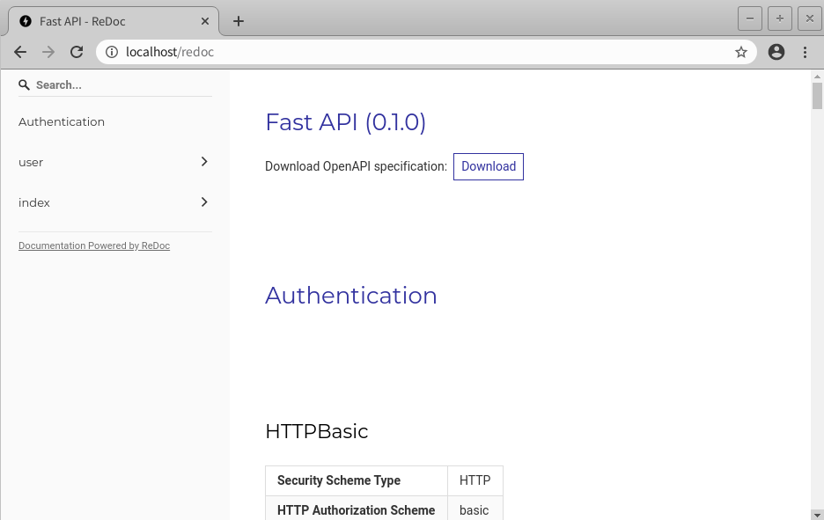Open a new browser tab with plus button
Screen dimensions: 824x520
(x=238, y=20)
